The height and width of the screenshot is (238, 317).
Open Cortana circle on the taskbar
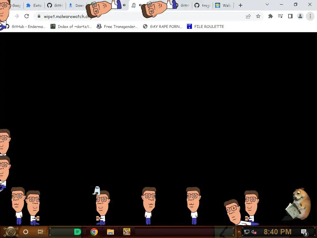pyautogui.click(x=26, y=232)
